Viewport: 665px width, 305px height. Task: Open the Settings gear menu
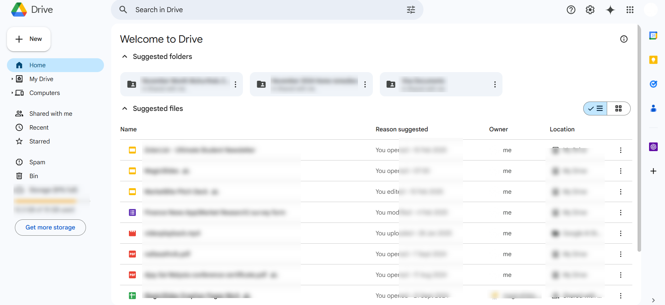tap(590, 10)
